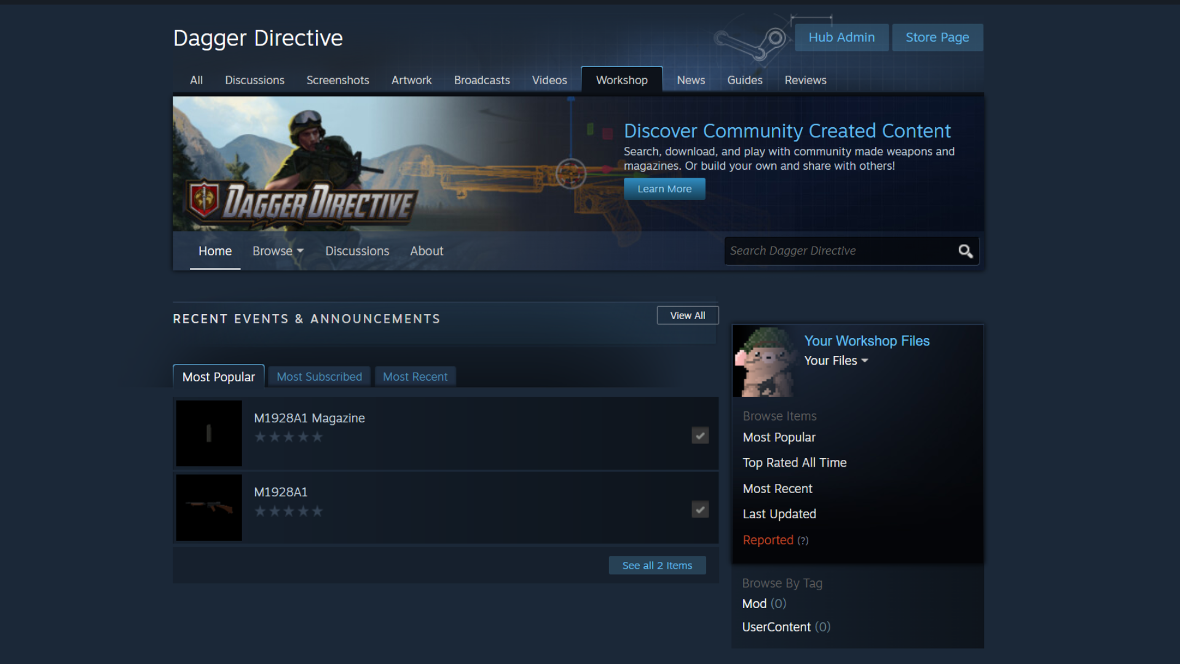The image size is (1180, 664).
Task: Open the Screenshots hub tab
Action: pyautogui.click(x=337, y=80)
